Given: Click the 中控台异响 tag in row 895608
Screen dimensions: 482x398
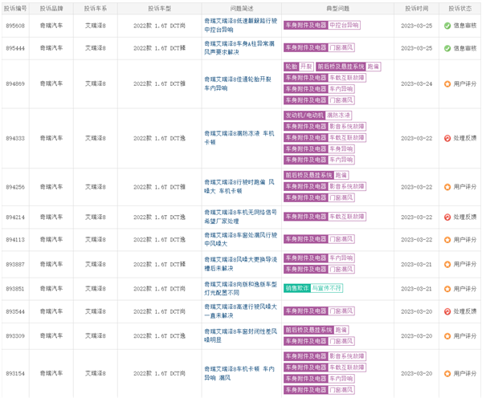Looking at the screenshot, I should 344,25.
